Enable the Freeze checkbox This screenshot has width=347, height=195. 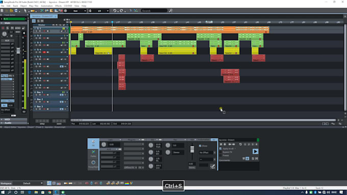click(220, 155)
